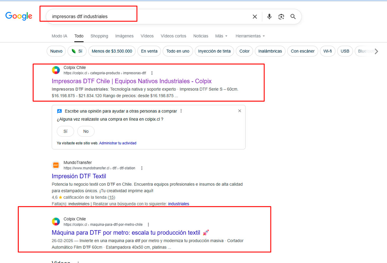Toggle the Sí leaf filter chip

[x=77, y=51]
